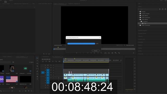Click the V1 source patch button

(43, 73)
